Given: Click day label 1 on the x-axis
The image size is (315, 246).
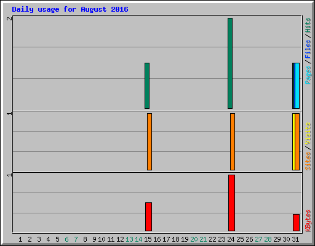Looking at the screenshot, I should click(x=20, y=239).
